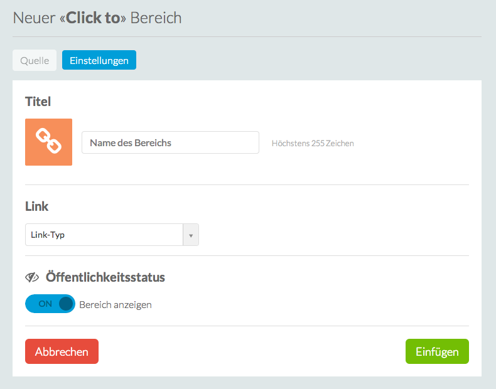
Task: Open the Einstellungen tab
Action: [99, 60]
